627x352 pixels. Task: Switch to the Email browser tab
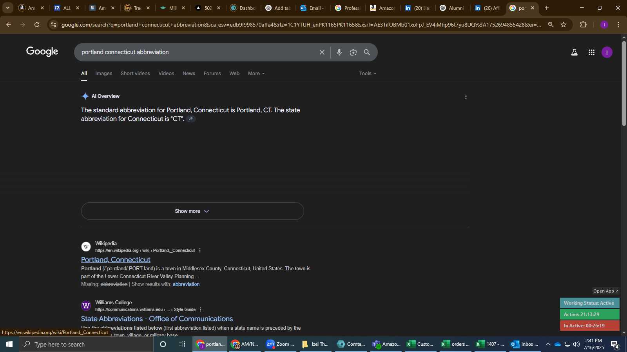point(313,8)
